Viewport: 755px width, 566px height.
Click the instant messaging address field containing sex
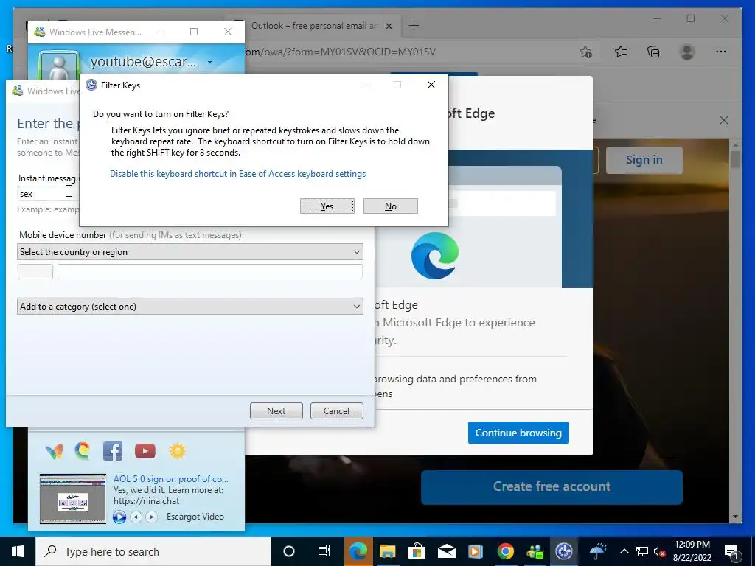pos(48,194)
